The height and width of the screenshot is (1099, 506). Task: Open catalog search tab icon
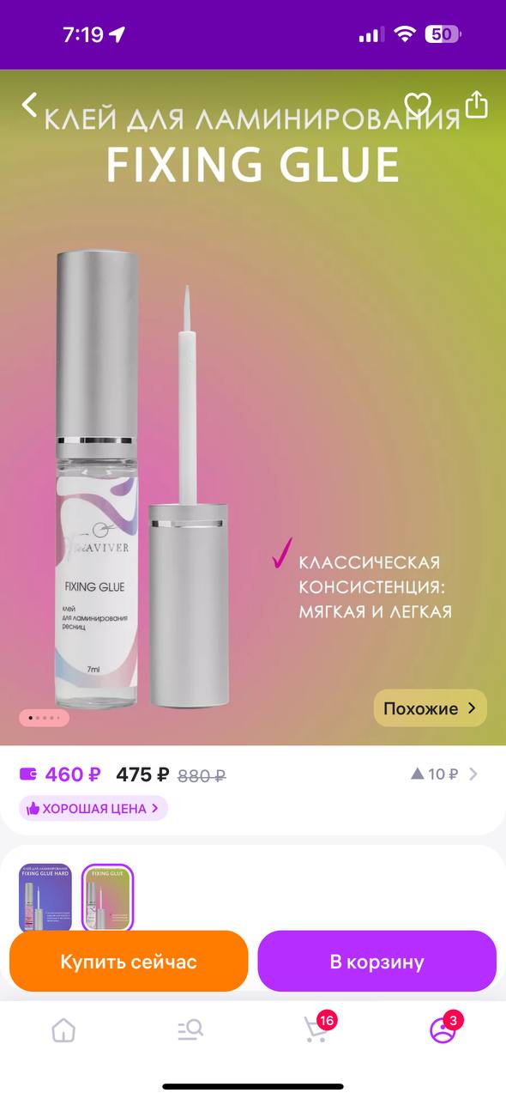190,1029
